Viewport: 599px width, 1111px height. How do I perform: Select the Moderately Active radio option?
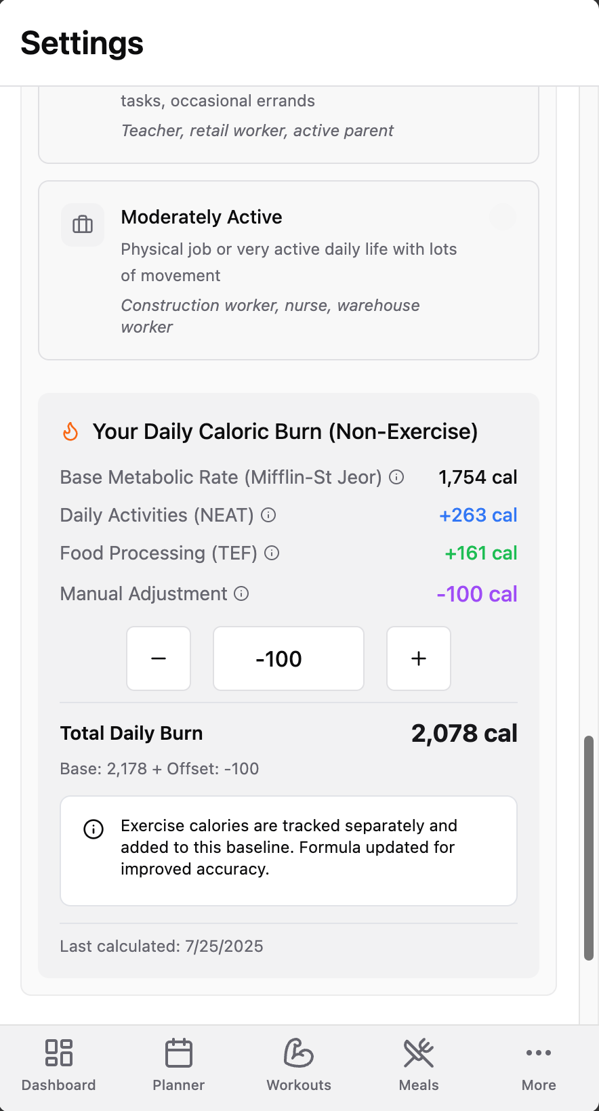click(x=503, y=217)
